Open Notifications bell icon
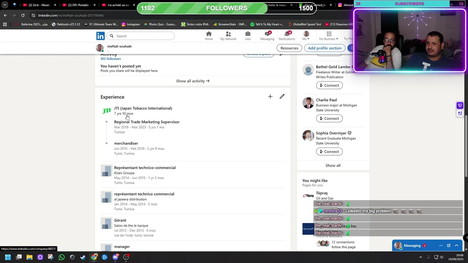 tap(287, 36)
